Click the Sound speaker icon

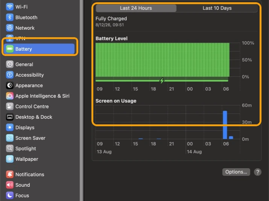(x=10, y=185)
